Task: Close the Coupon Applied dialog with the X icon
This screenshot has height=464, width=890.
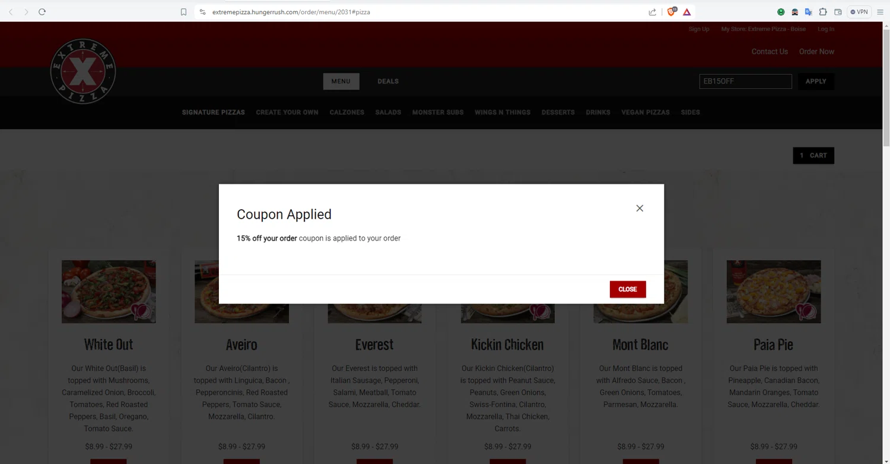Action: coord(640,208)
